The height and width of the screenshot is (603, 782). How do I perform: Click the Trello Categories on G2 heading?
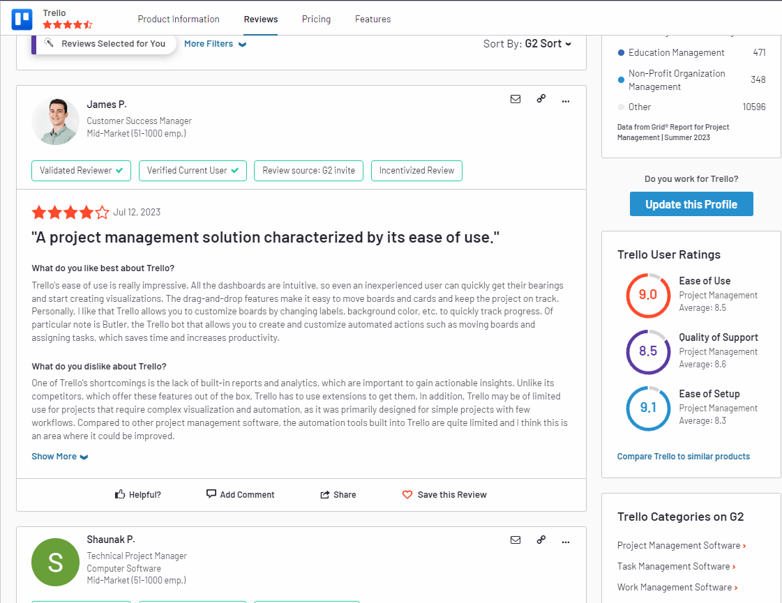pyautogui.click(x=680, y=517)
